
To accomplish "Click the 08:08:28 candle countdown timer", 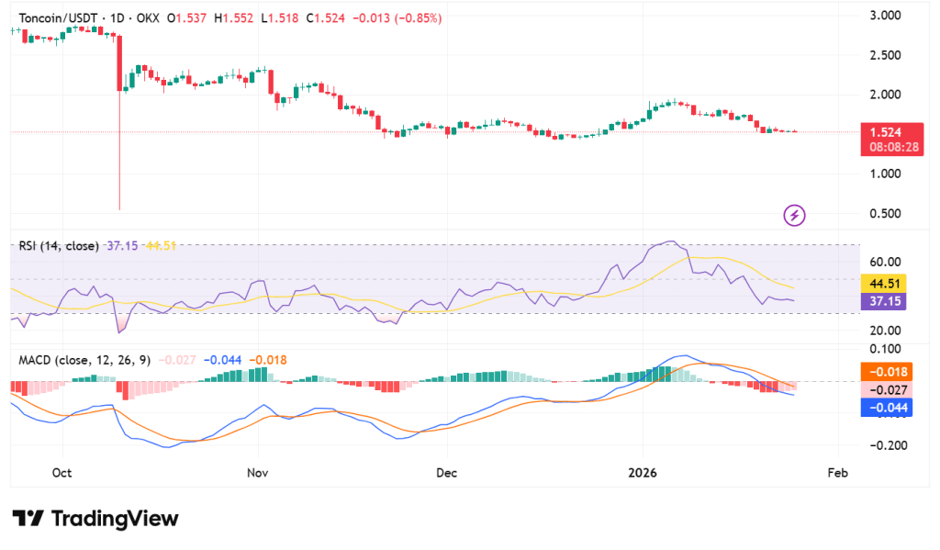I will tap(885, 147).
